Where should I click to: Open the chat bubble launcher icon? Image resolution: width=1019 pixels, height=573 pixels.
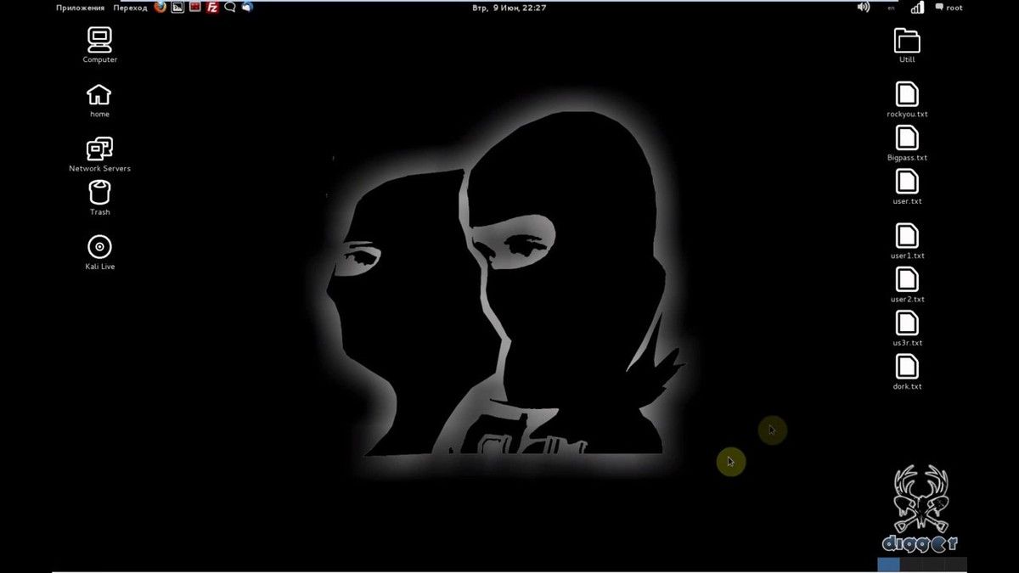[229, 8]
